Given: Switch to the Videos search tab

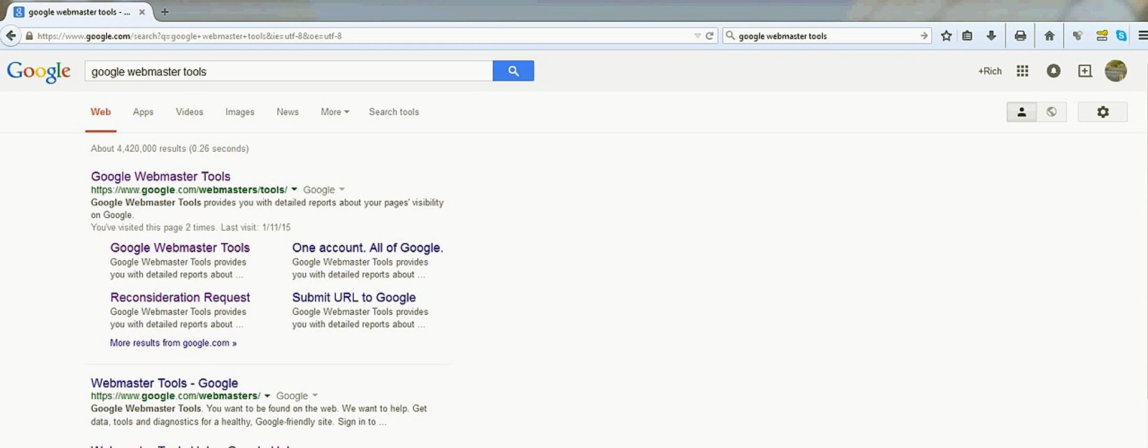Looking at the screenshot, I should pyautogui.click(x=189, y=112).
